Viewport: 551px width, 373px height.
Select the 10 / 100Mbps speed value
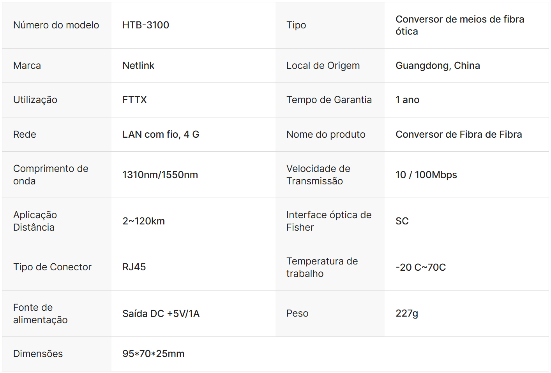pos(426,175)
